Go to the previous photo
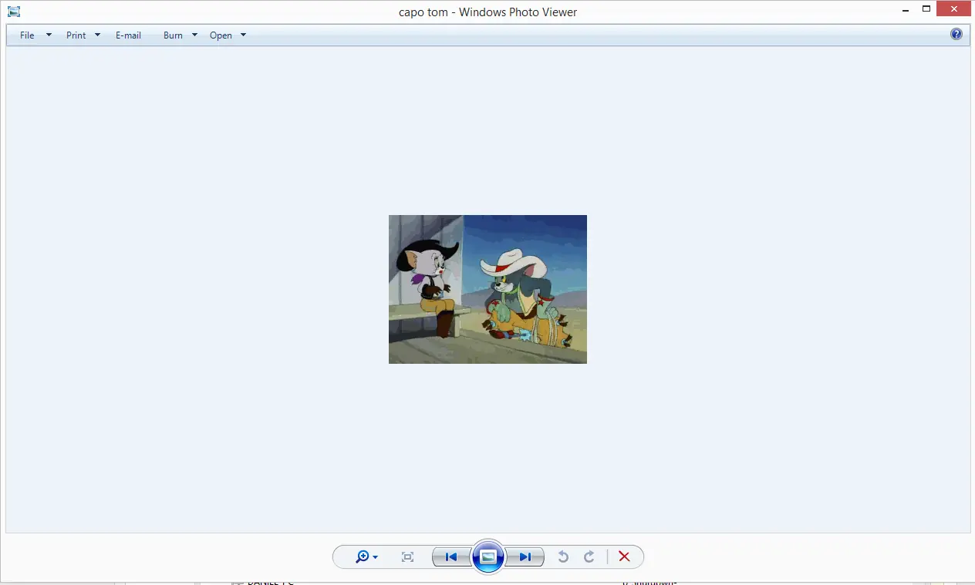Screen dimensions: 975x585 451,556
